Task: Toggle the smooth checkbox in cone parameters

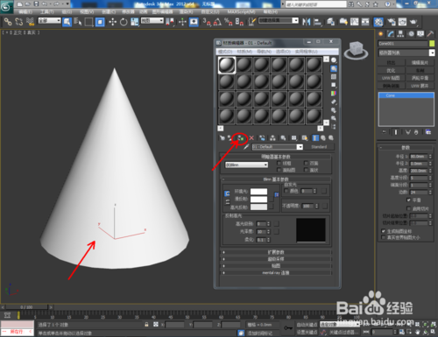Action: tap(409, 200)
